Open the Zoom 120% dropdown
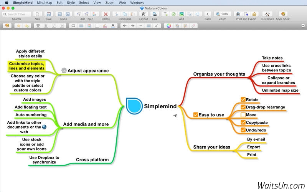The height and width of the screenshot is (192, 307). tap(223, 14)
